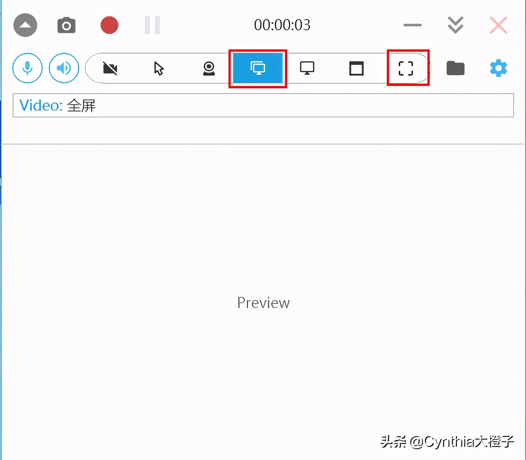
Task: Select the full screen recording mode
Action: [x=258, y=68]
